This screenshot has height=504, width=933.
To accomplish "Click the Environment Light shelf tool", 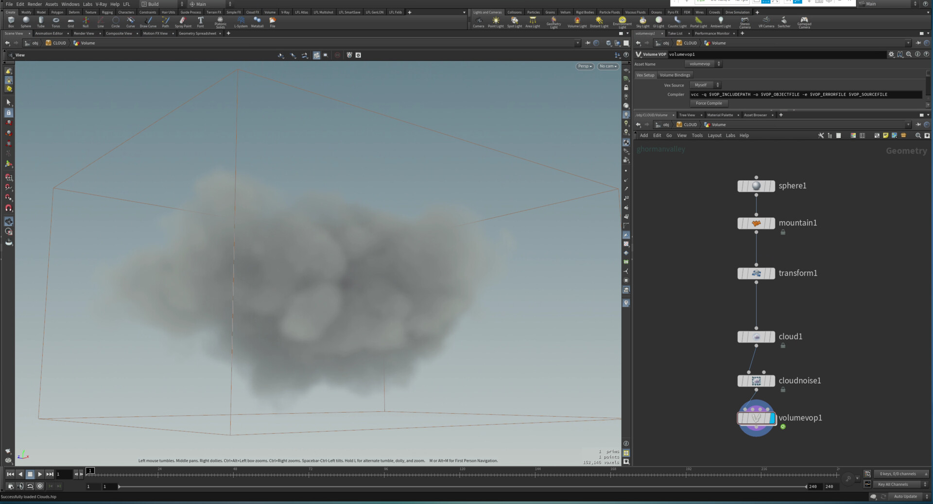I will click(622, 21).
